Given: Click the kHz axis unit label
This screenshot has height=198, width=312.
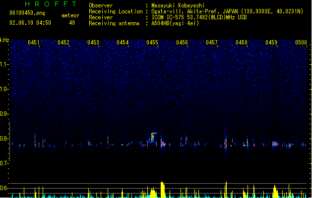Looking at the screenshot, I should (4, 40).
